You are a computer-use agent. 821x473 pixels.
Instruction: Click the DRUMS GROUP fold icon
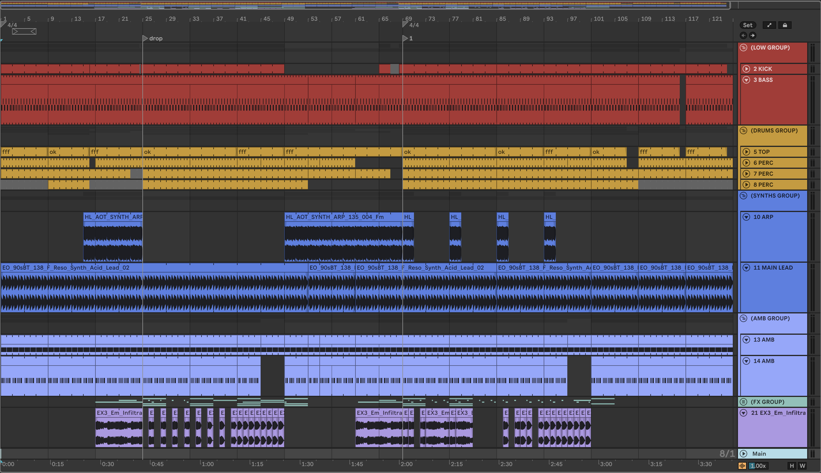click(x=743, y=130)
